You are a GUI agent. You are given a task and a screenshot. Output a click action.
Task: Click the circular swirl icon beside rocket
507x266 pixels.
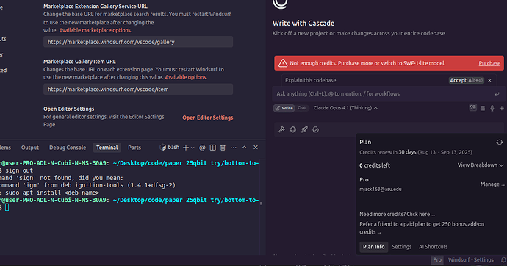click(316, 129)
